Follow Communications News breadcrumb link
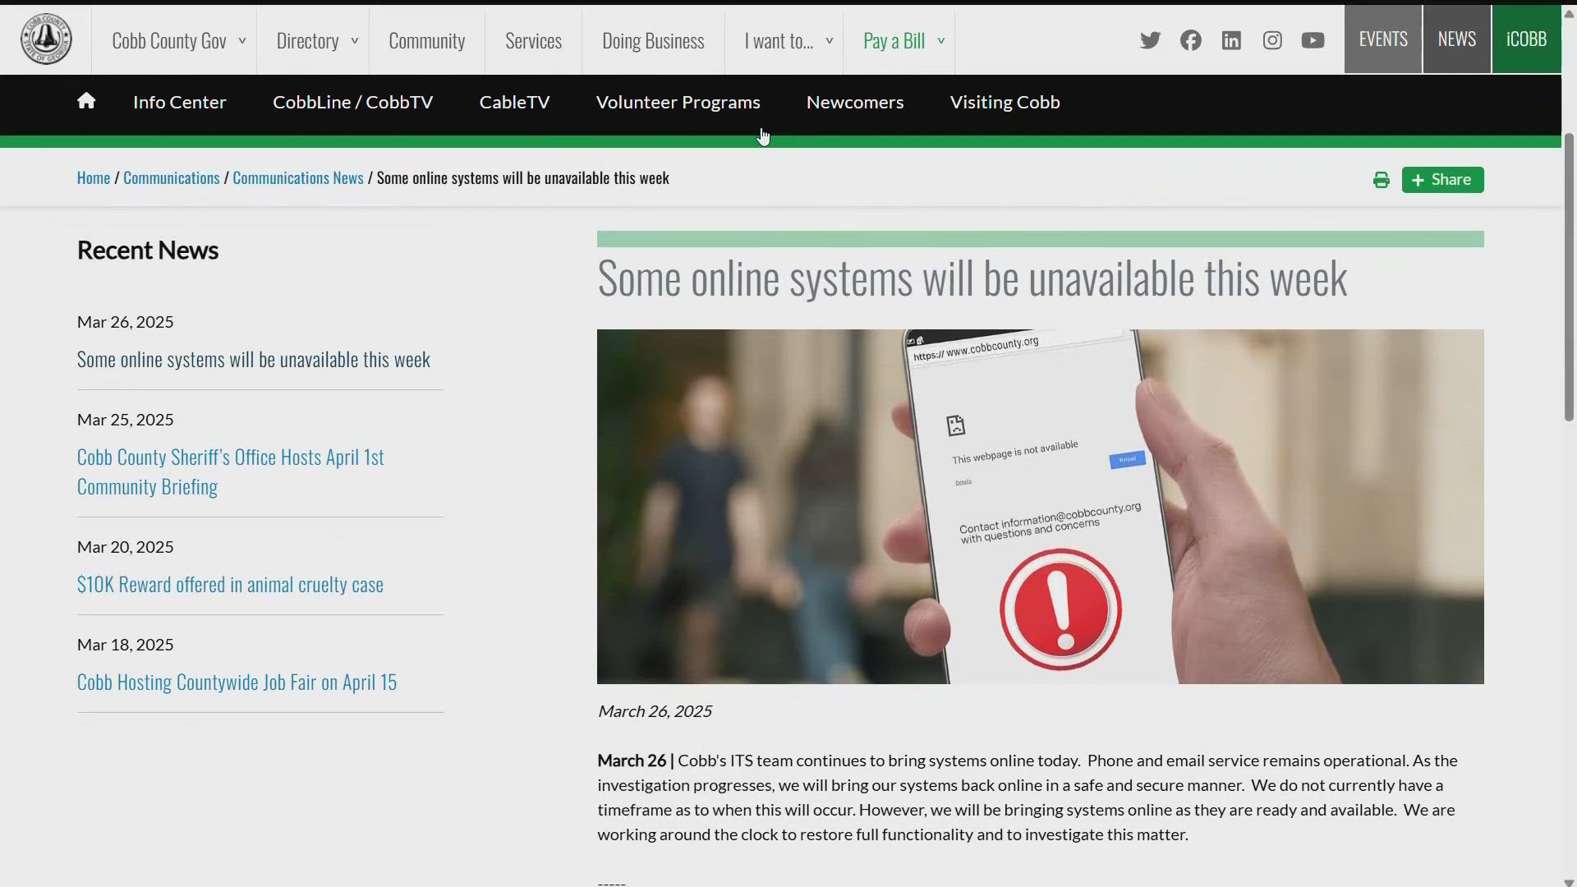This screenshot has height=887, width=1577. tap(297, 178)
